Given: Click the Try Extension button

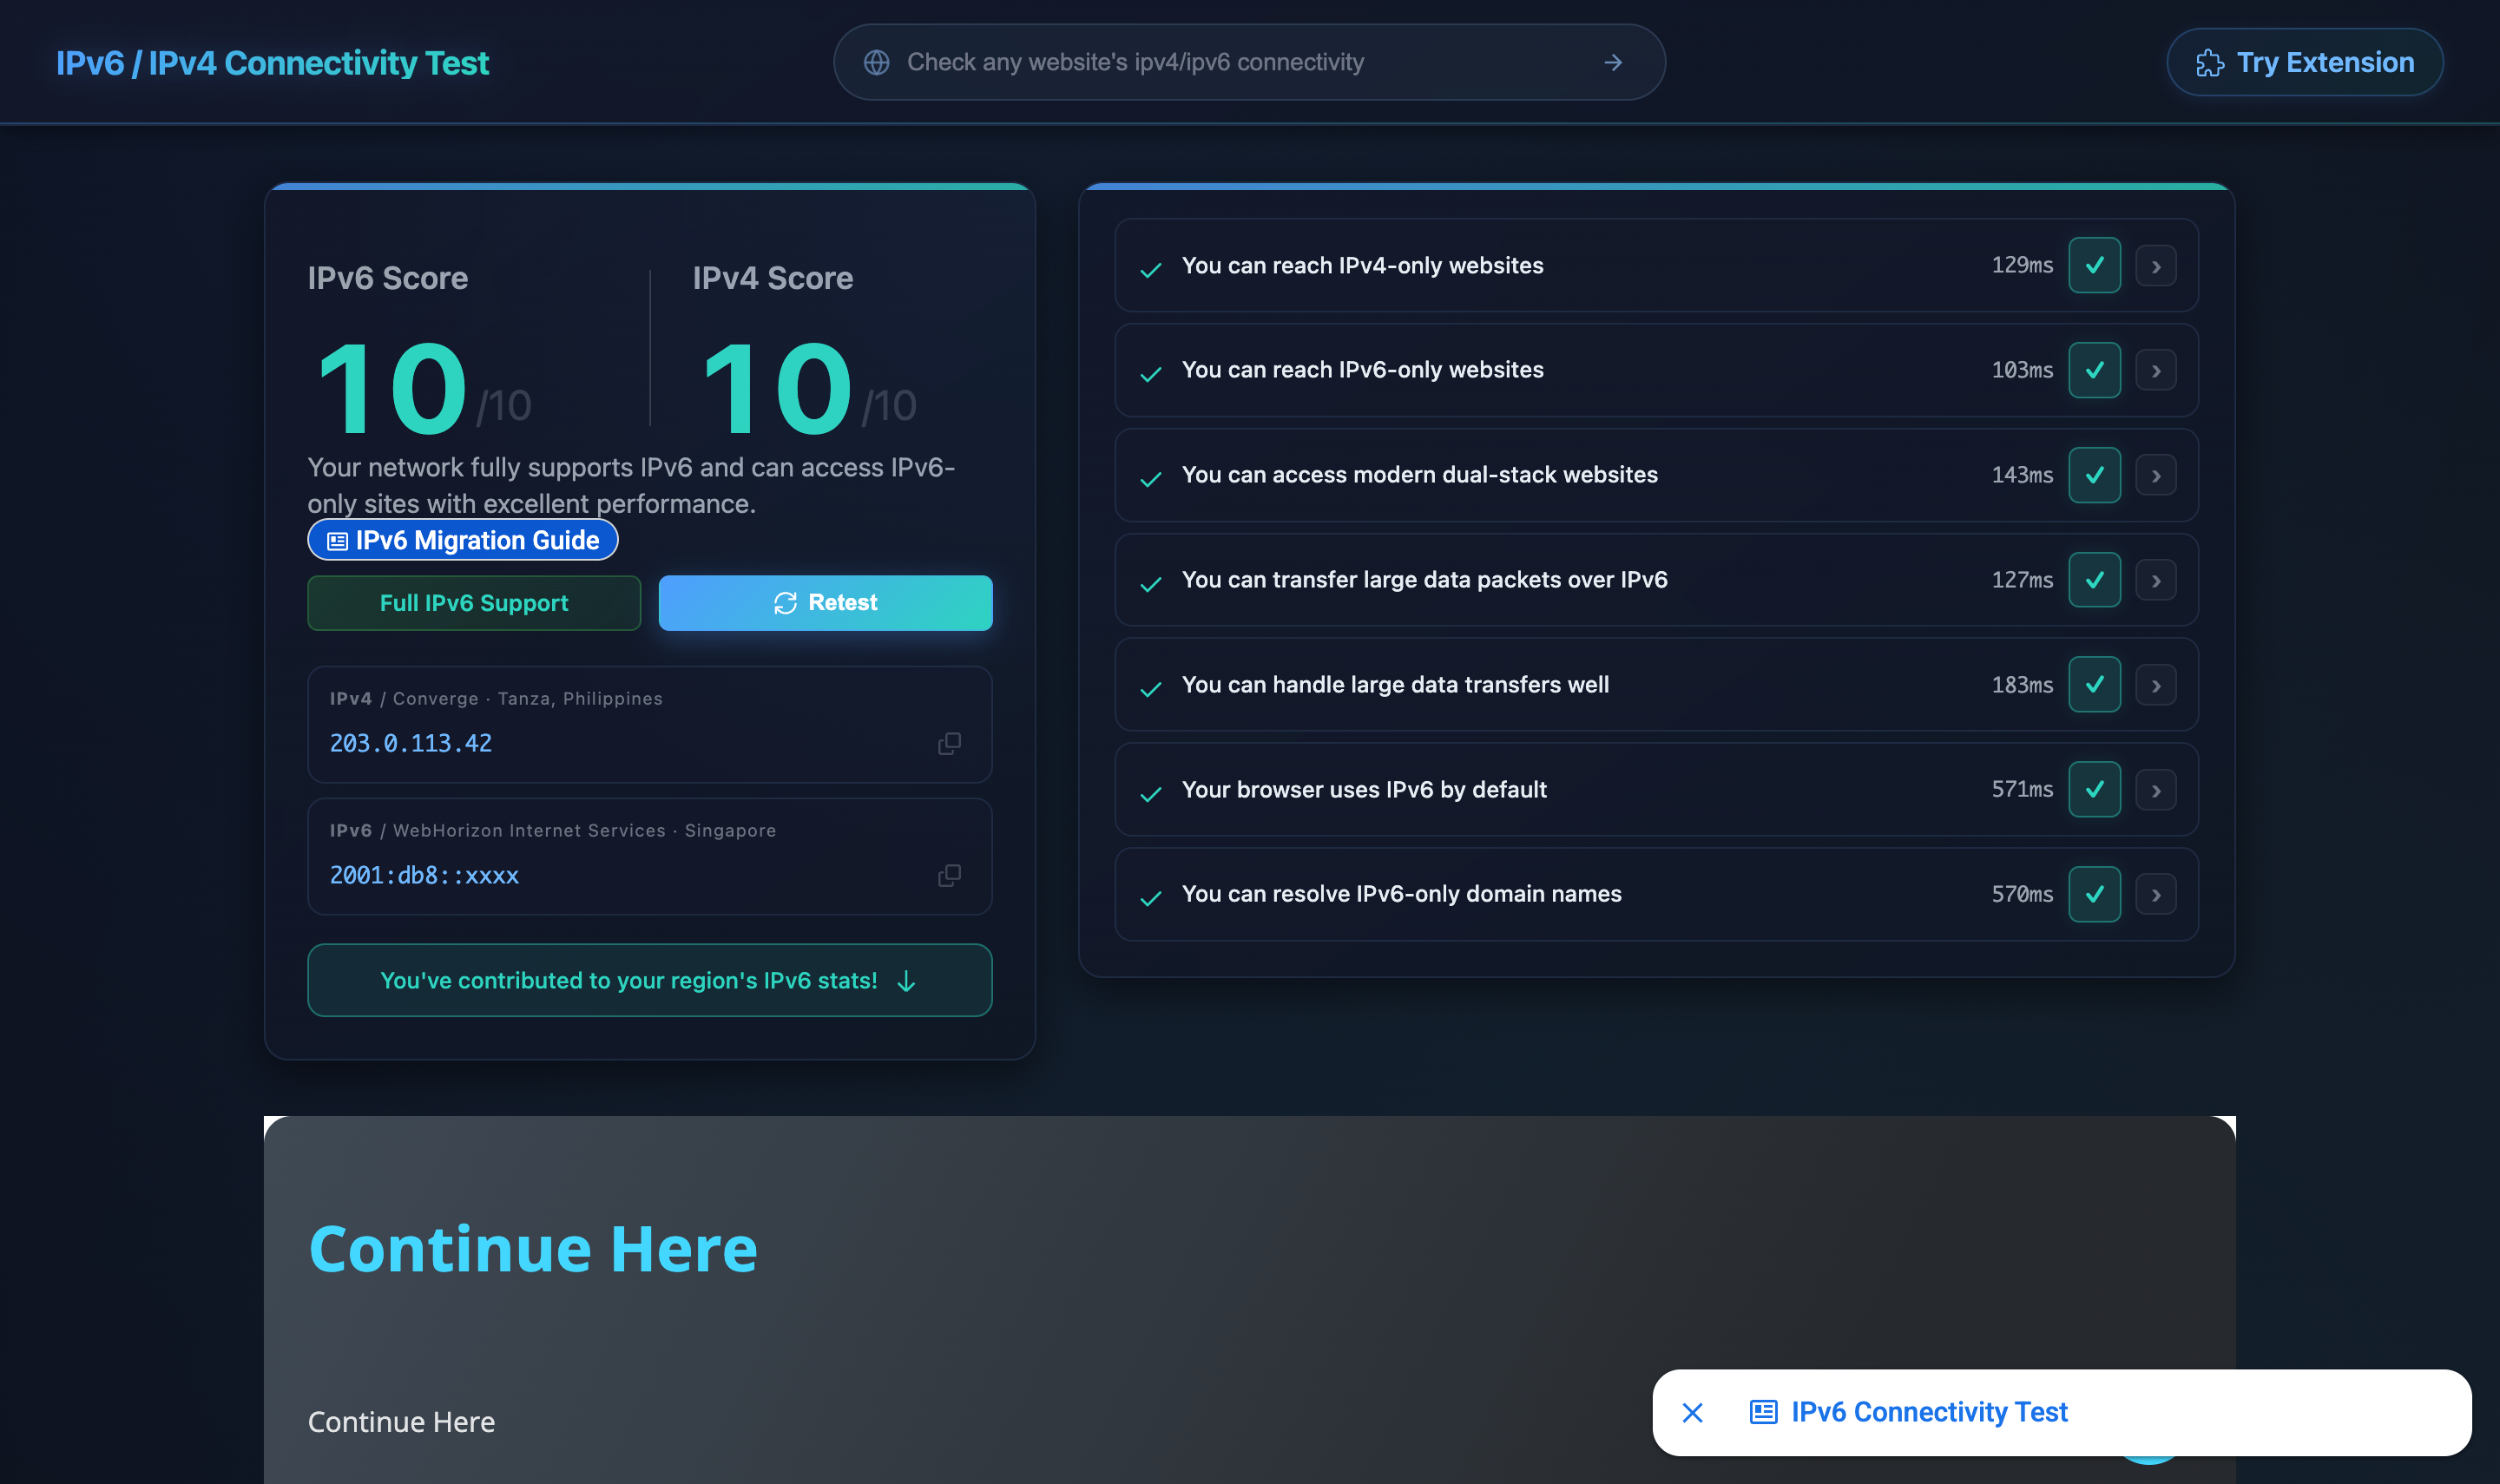Looking at the screenshot, I should tap(2304, 62).
